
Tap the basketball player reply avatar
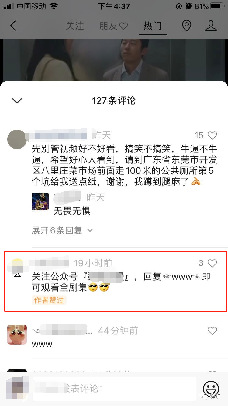point(40,201)
